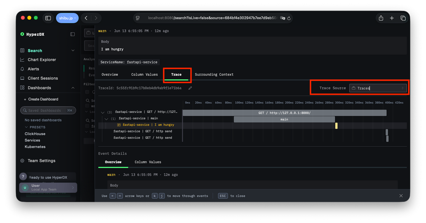The image size is (426, 223).
Task: Click the Team Settings gear icon
Action: (22, 161)
